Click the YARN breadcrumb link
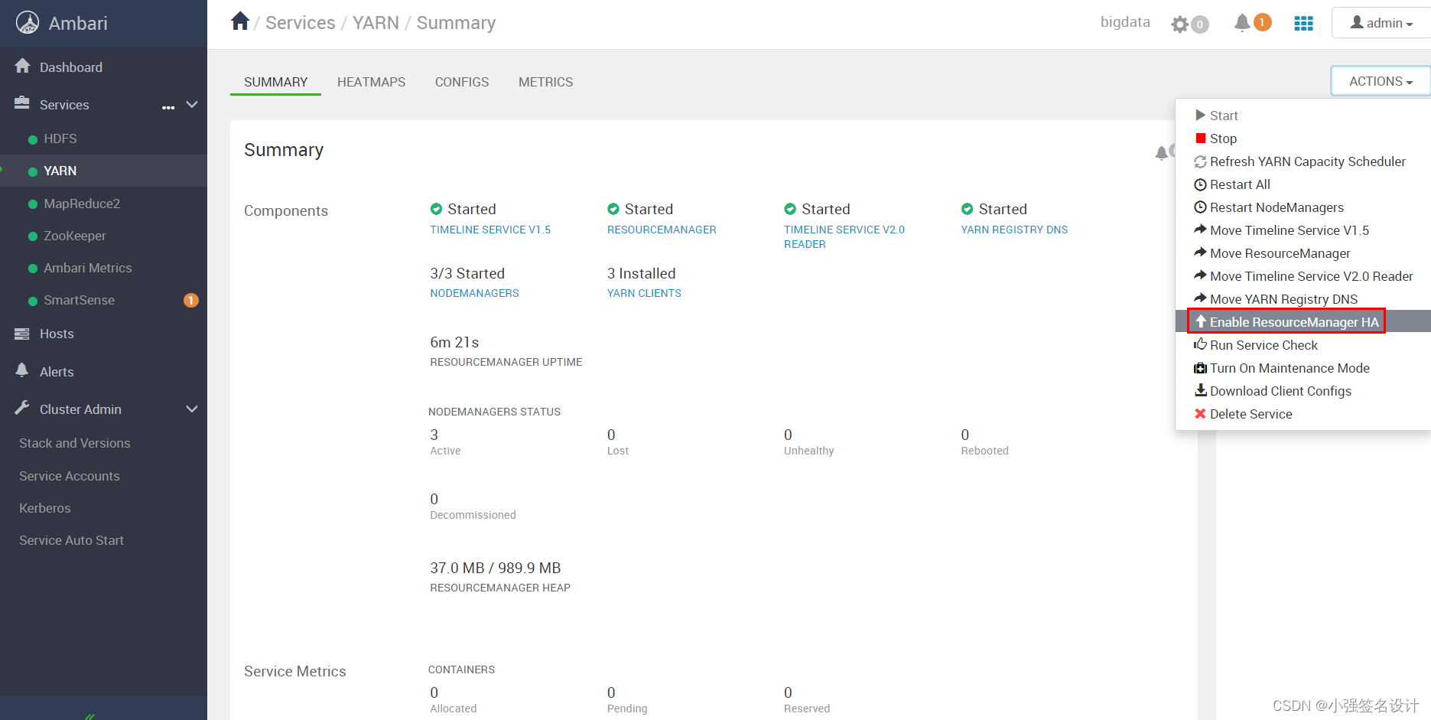 [x=376, y=23]
